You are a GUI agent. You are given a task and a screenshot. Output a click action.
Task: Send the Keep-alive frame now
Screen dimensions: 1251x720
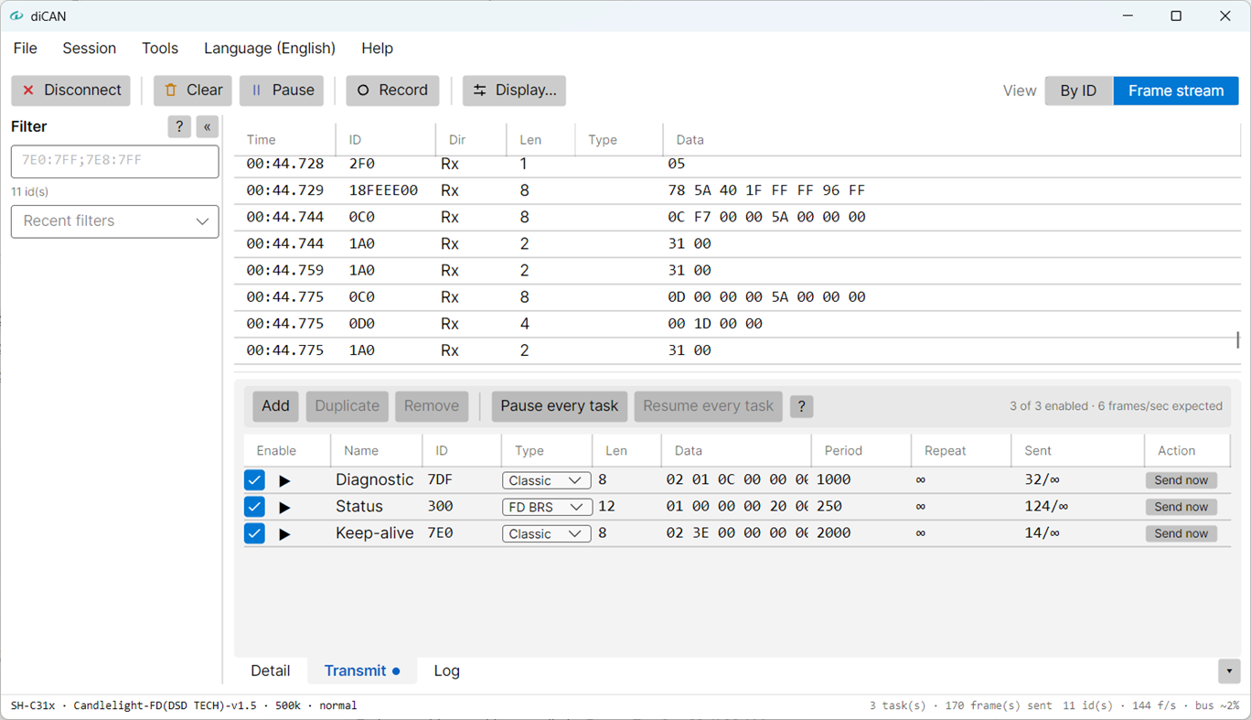[x=1181, y=533]
